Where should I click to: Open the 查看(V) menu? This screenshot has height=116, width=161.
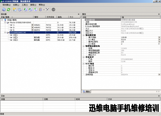click(33, 5)
